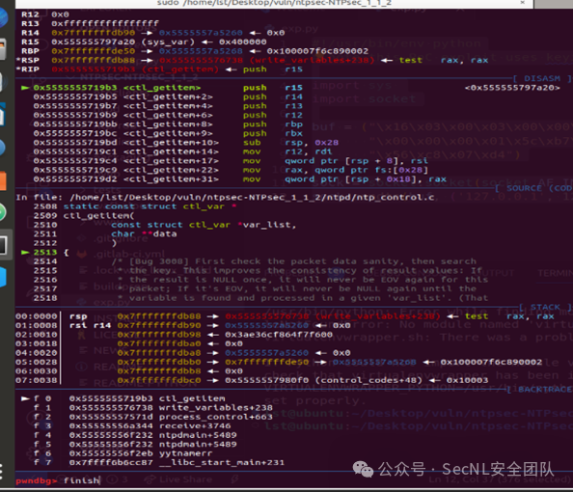Click the green circular dock icon
Image resolution: width=573 pixels, height=492 pixels.
coord(3,212)
